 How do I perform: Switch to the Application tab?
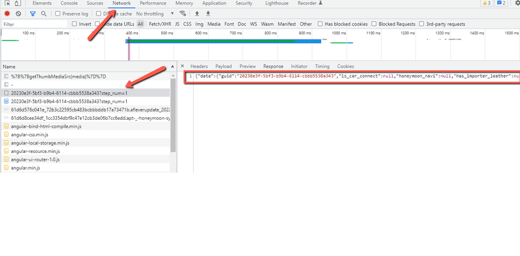tap(214, 3)
